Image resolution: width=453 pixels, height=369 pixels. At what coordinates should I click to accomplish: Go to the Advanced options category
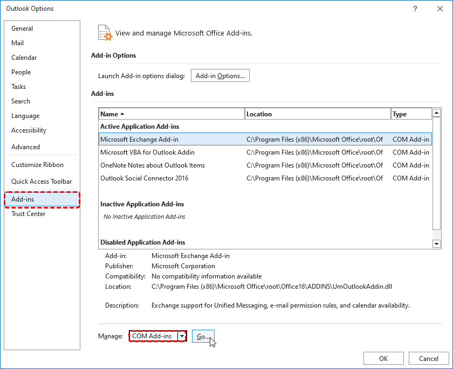click(25, 147)
